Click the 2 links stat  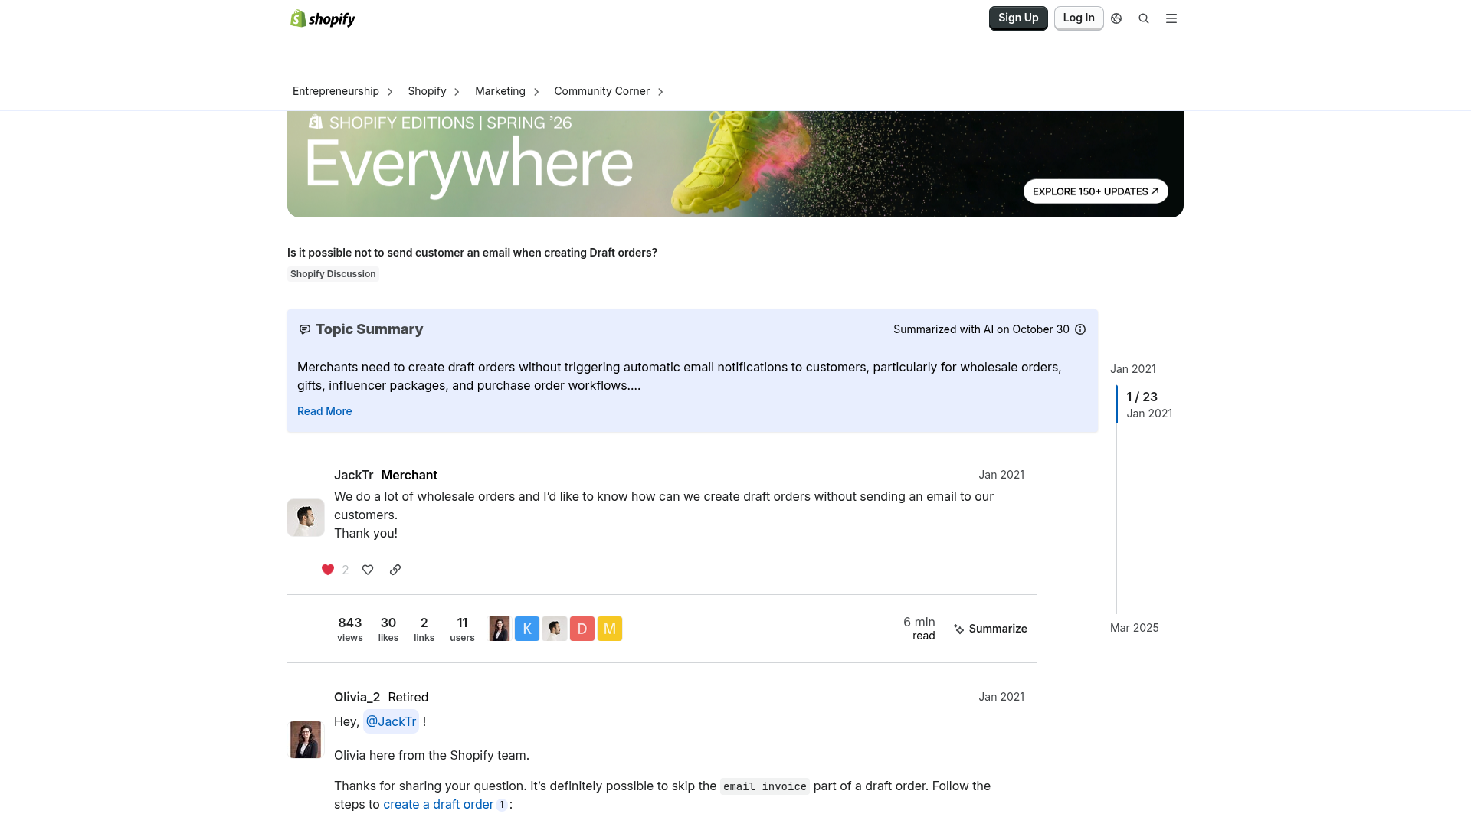[424, 629]
